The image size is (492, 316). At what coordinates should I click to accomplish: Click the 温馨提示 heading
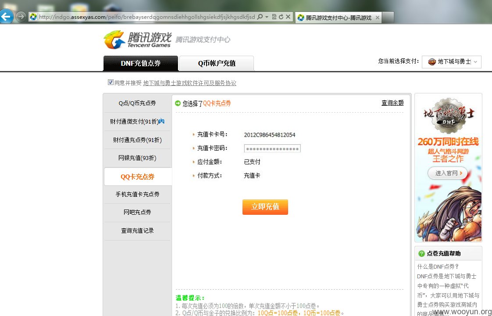pos(190,298)
